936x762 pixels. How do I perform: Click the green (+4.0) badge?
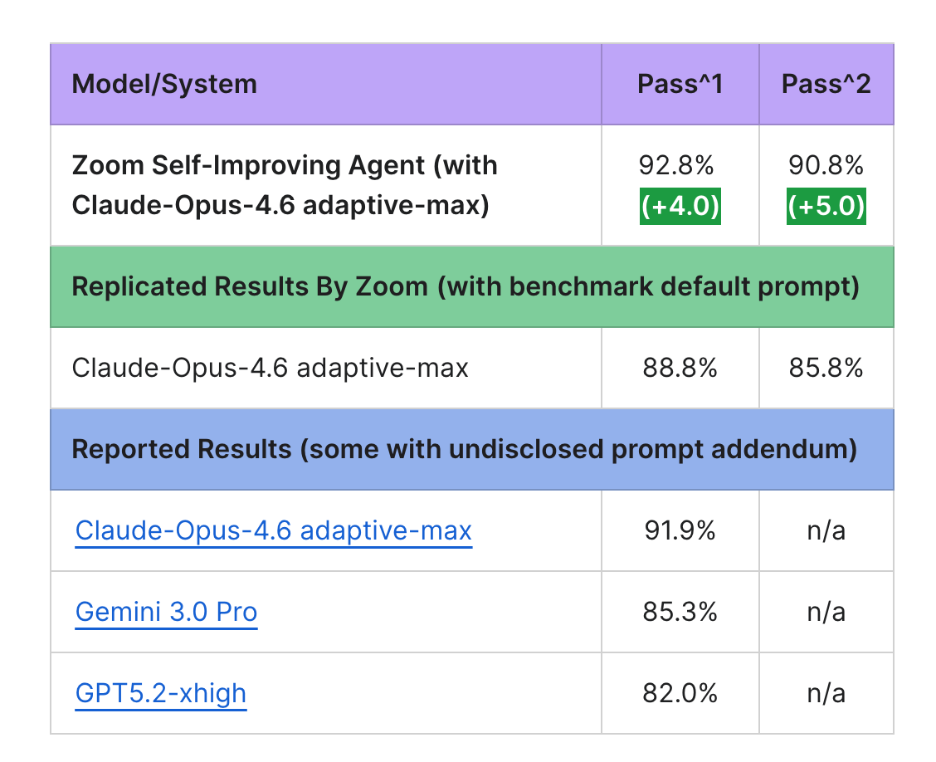pyautogui.click(x=680, y=205)
